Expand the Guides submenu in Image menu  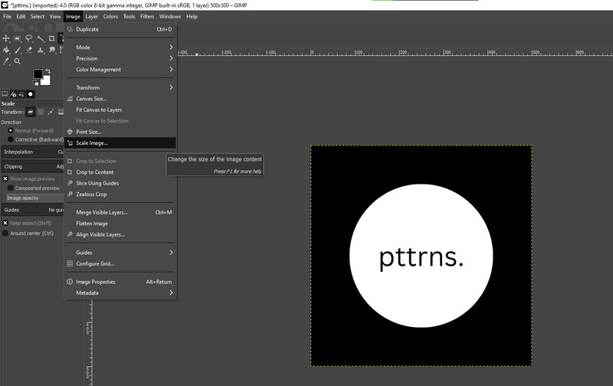120,253
